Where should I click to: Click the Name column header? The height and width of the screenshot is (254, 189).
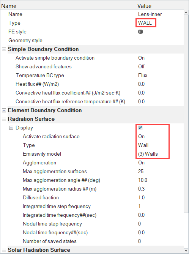(x=9, y=6)
